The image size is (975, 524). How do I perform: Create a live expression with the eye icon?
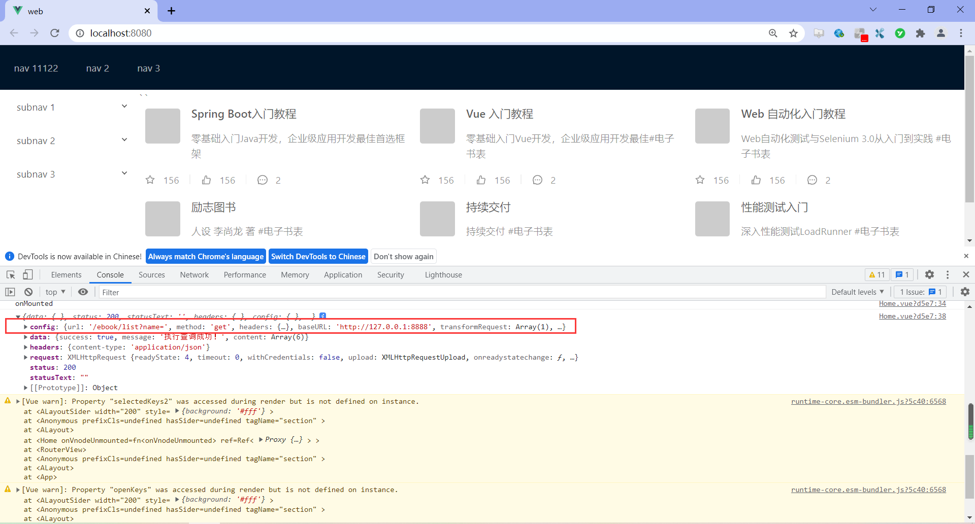tap(83, 292)
